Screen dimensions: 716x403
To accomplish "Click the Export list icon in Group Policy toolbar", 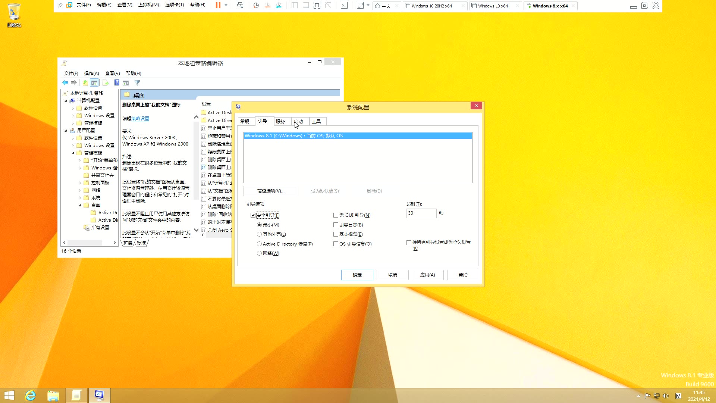I will click(105, 83).
